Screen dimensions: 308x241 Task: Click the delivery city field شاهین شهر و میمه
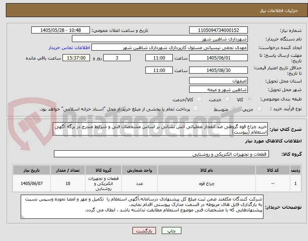(x=218, y=90)
